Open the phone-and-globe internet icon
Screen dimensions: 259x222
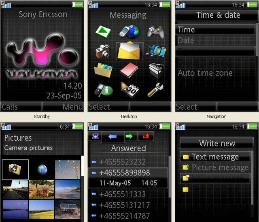pos(129,32)
